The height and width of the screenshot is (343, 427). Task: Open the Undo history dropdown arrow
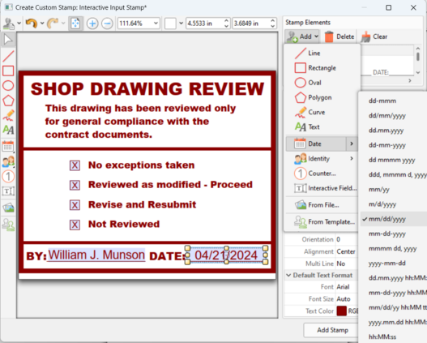[42, 24]
